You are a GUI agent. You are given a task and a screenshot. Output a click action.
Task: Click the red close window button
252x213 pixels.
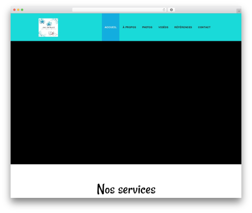15,10
